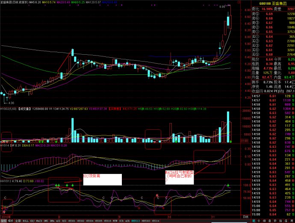The width and height of the screenshot is (295, 223).
Task: Open the 盘 tab in side panel
Action: coord(270,221)
